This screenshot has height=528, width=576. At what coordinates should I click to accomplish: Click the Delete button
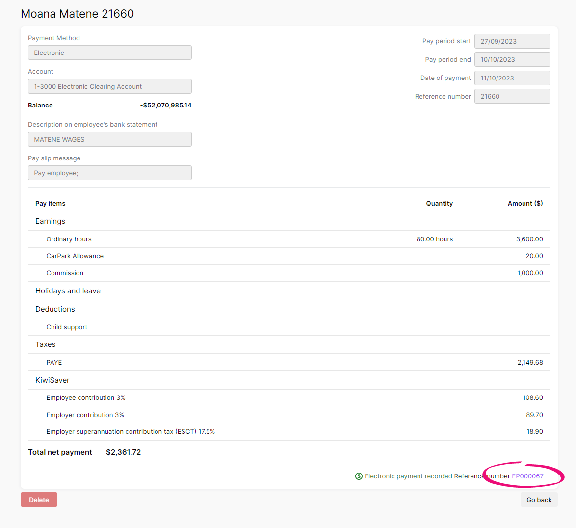39,499
